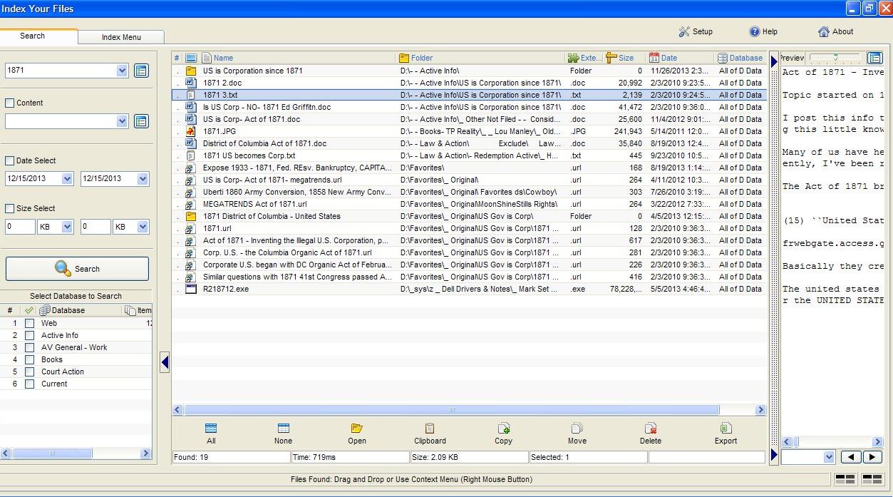Click icon of 1871.JPG file
This screenshot has height=497, width=893.
coord(191,131)
